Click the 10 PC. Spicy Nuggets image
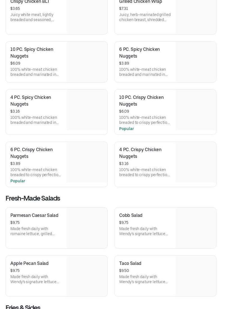 87,62
